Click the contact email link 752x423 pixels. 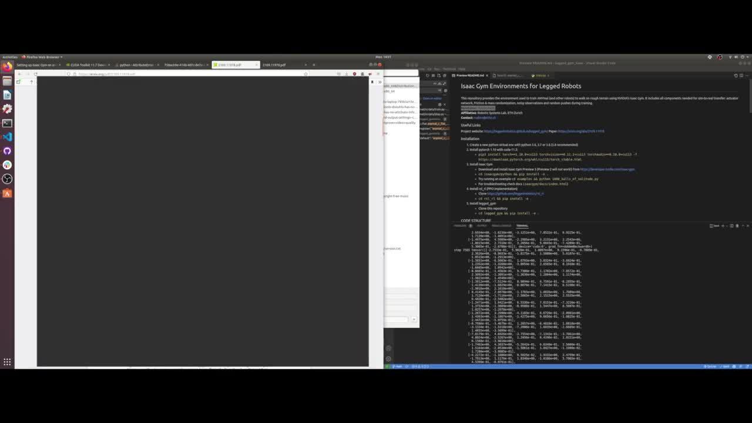(485, 117)
